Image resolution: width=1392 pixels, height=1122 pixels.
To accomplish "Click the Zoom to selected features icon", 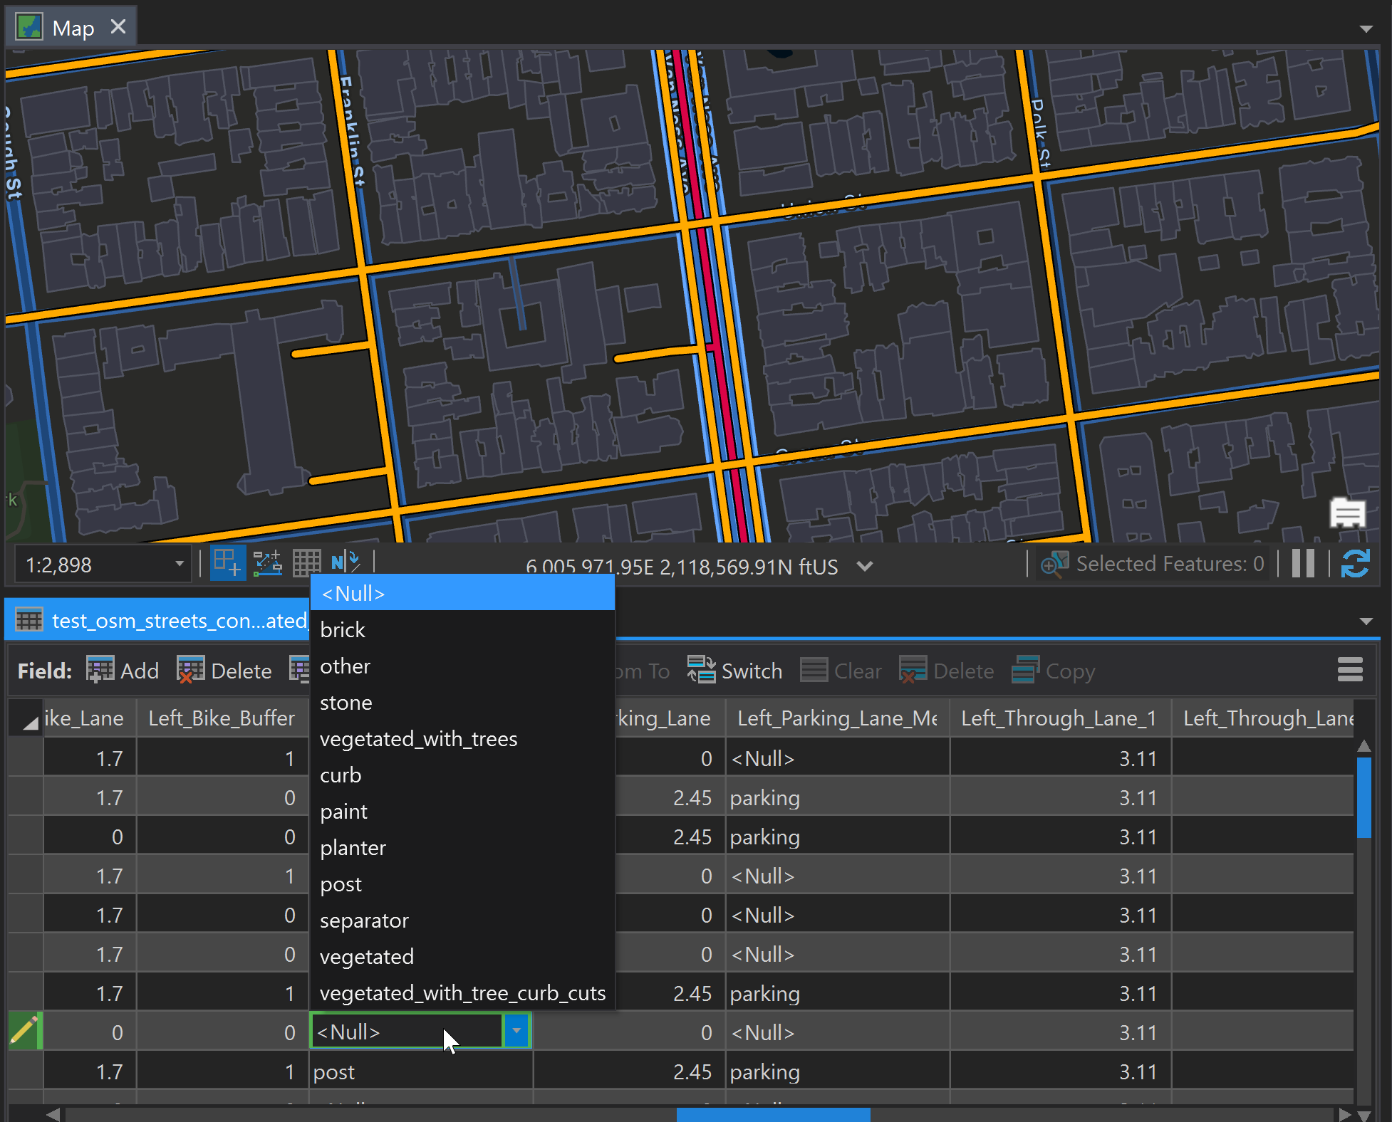I will coord(1054,564).
